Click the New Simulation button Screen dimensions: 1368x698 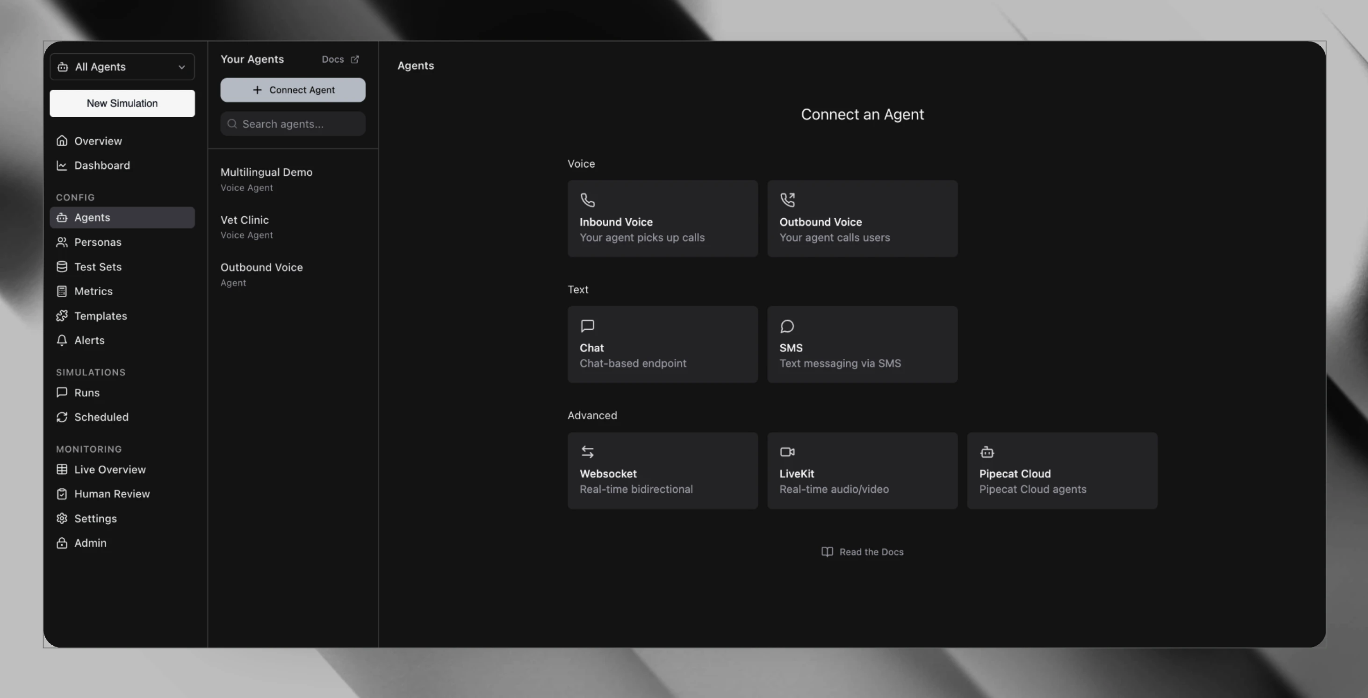(122, 103)
